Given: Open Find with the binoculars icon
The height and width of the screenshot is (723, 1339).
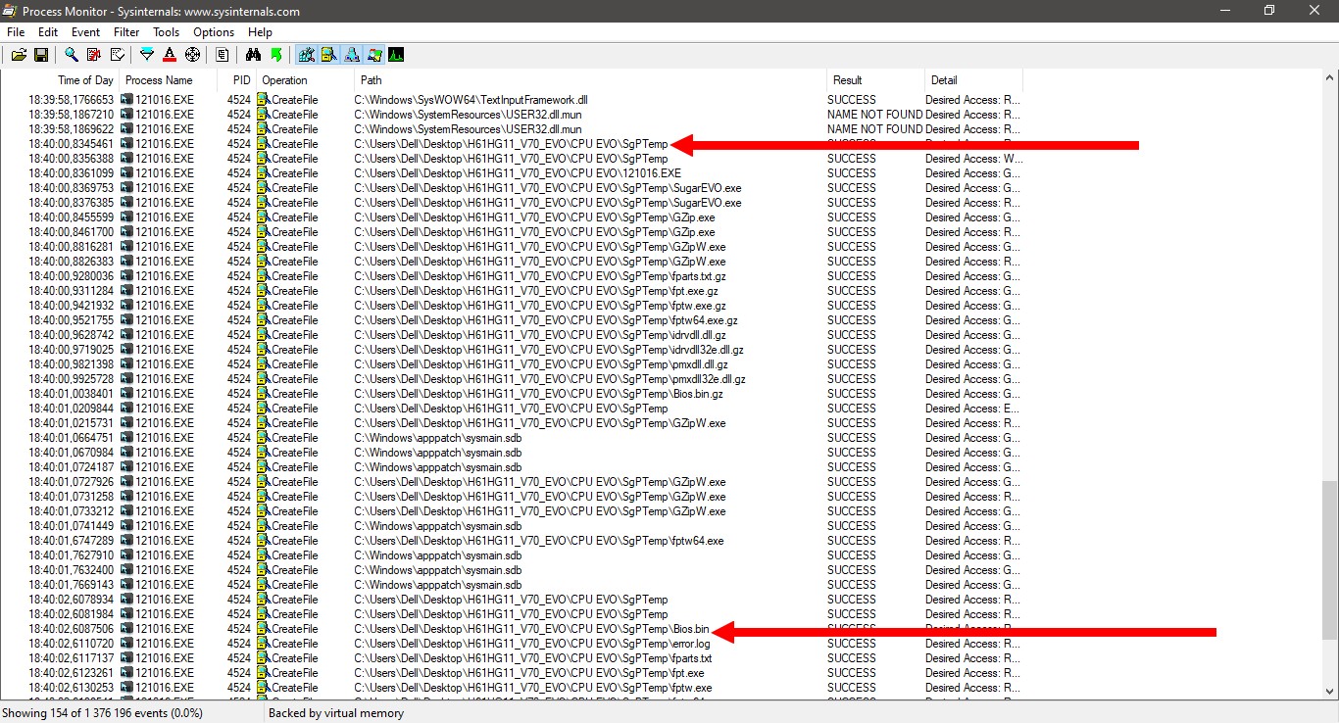Looking at the screenshot, I should tap(253, 55).
